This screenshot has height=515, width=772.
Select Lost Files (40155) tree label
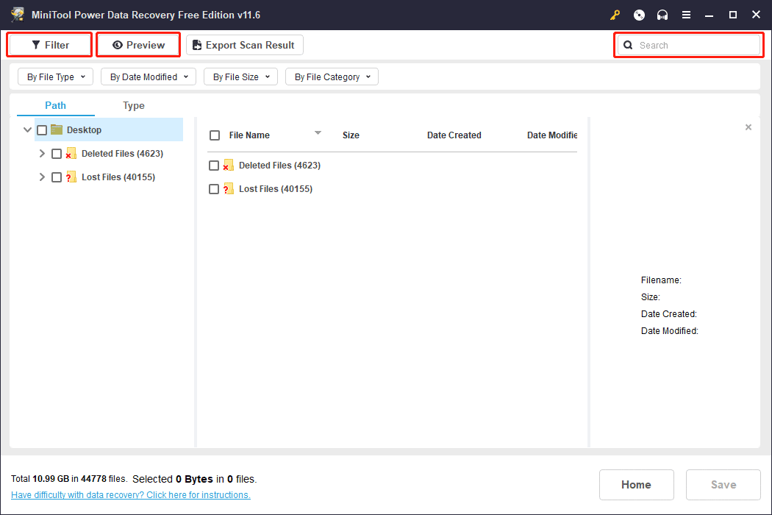(x=118, y=177)
